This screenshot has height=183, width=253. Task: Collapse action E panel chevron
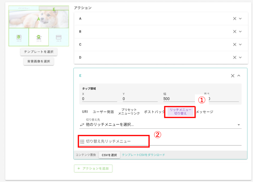239,76
